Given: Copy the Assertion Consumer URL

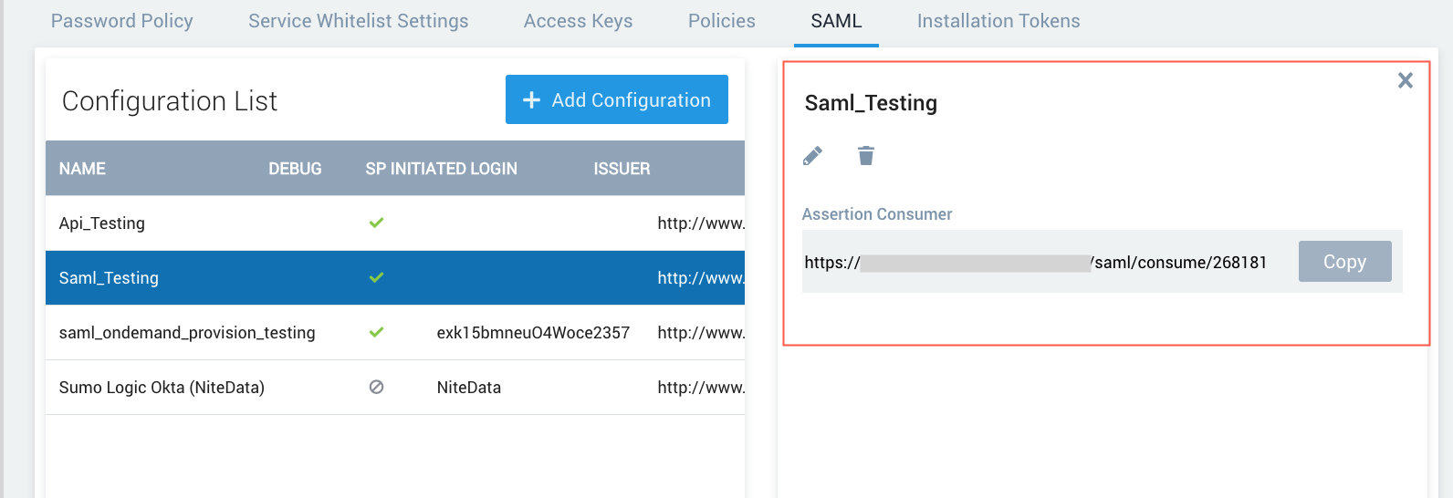Looking at the screenshot, I should (x=1344, y=262).
